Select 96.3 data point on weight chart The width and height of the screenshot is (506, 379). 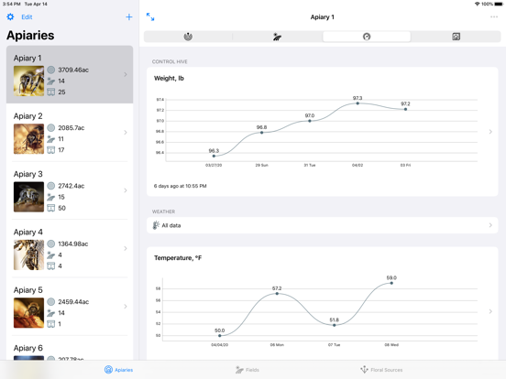[x=214, y=156]
